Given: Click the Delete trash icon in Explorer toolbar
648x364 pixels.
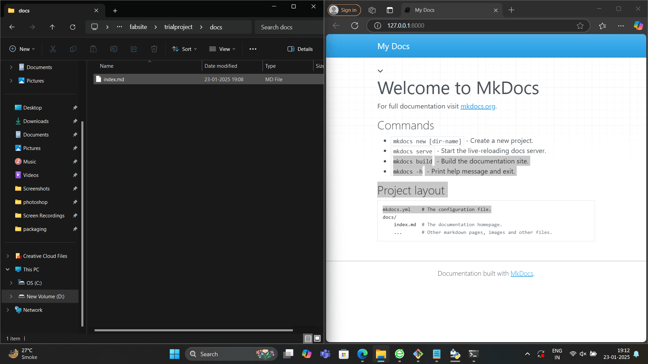Looking at the screenshot, I should [x=154, y=49].
